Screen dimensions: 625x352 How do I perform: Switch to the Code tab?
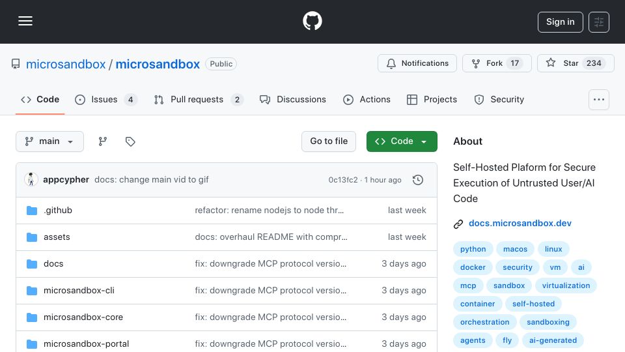click(x=40, y=99)
